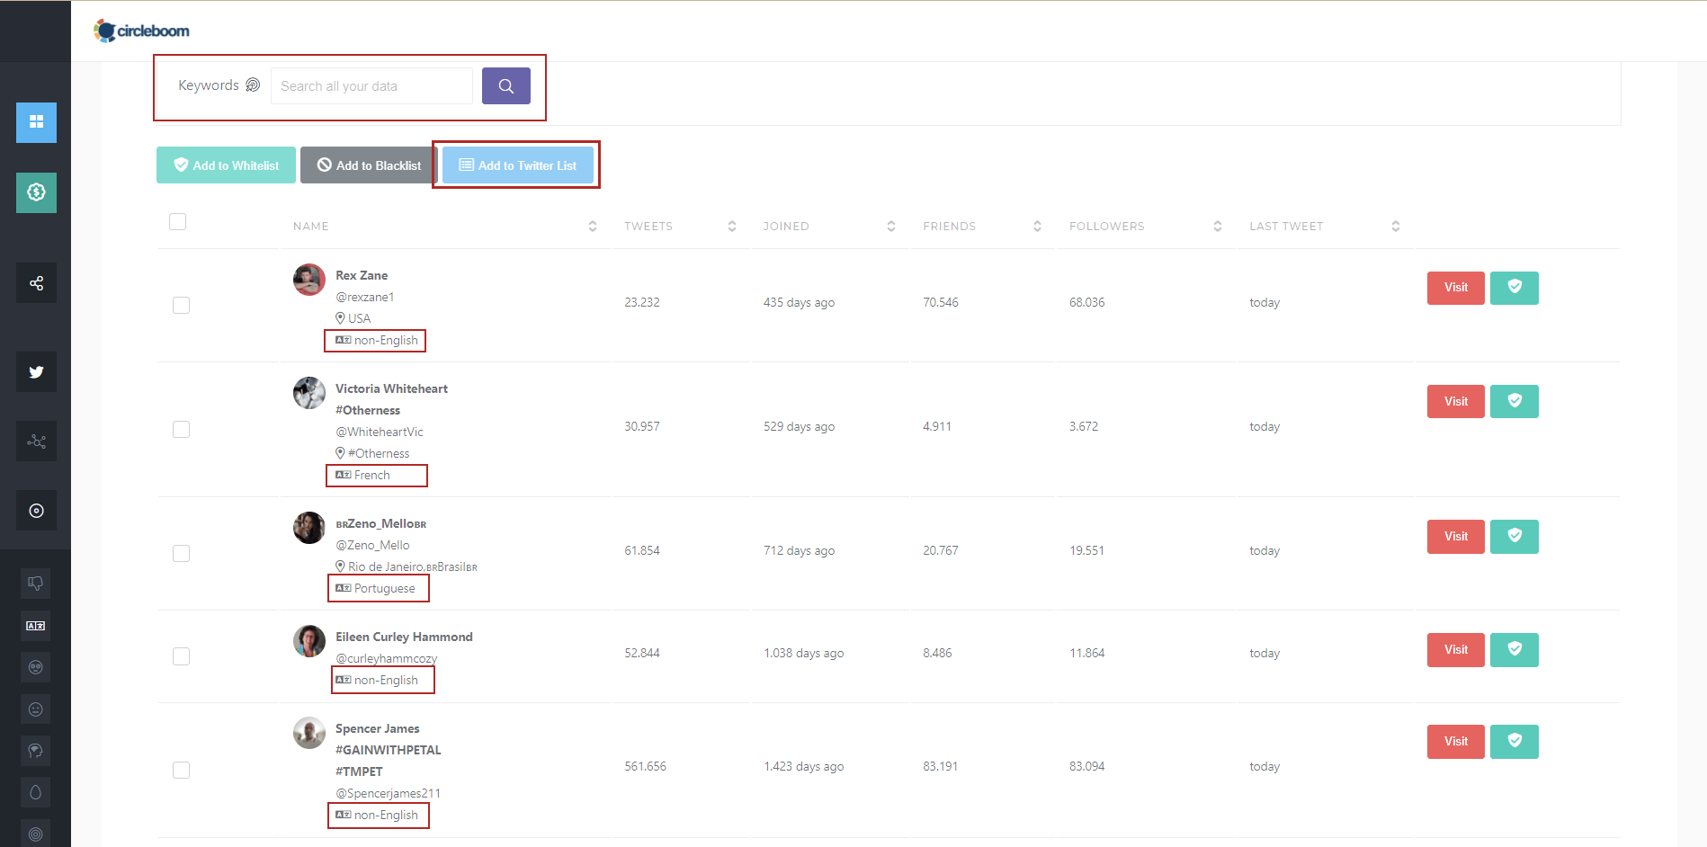The image size is (1707, 847).
Task: Sort the table by Tweets column arrows
Action: (x=732, y=227)
